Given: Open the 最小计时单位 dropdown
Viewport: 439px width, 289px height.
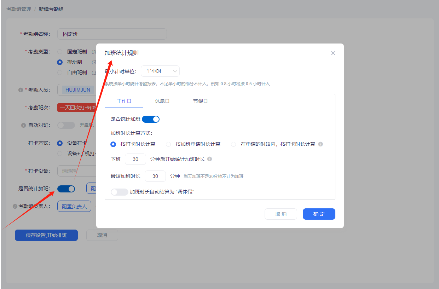Looking at the screenshot, I should point(160,71).
